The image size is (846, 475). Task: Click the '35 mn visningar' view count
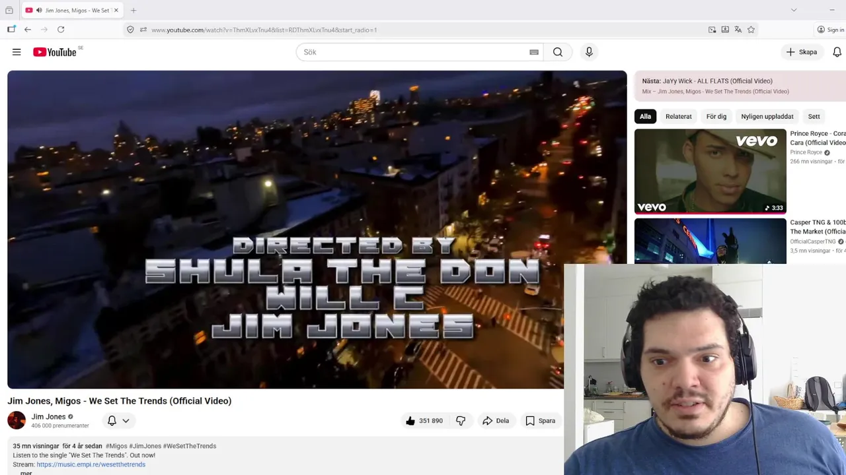coord(36,446)
